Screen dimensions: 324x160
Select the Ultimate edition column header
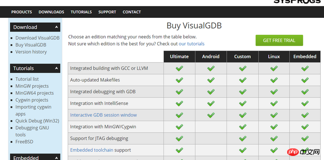click(179, 57)
